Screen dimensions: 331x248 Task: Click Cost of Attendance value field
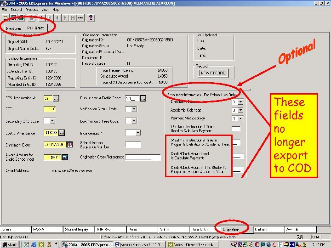tap(51, 133)
